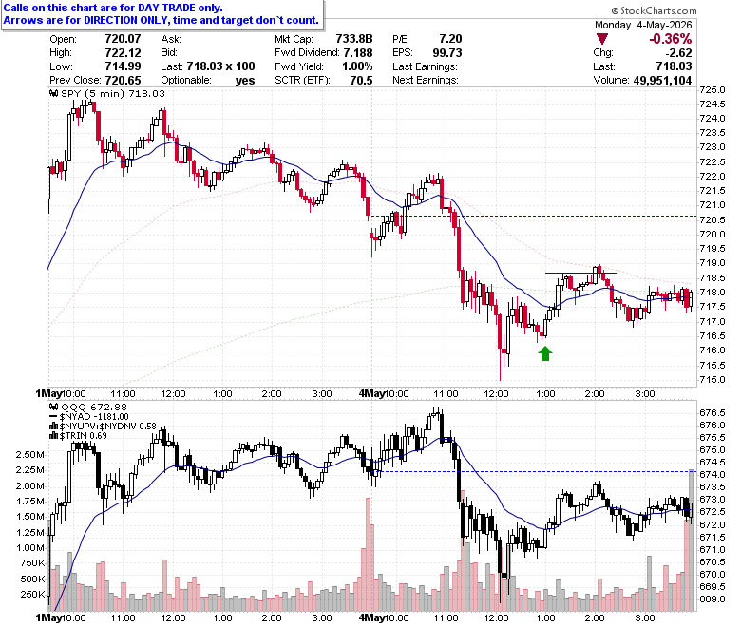The width and height of the screenshot is (741, 626).
Task: Click the Volume 49,951,104 value
Action: 662,81
